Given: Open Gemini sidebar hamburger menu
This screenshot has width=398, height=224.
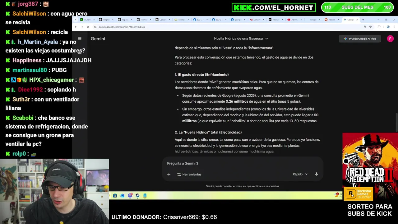Looking at the screenshot, I should pyautogui.click(x=80, y=39).
